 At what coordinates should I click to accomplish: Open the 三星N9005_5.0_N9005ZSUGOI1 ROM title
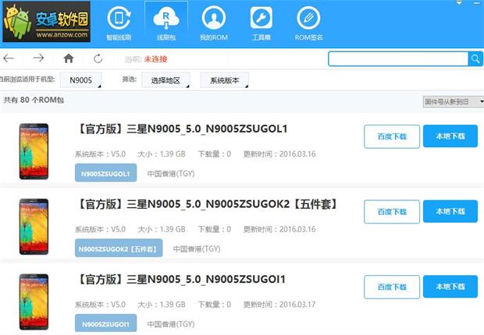(181, 279)
